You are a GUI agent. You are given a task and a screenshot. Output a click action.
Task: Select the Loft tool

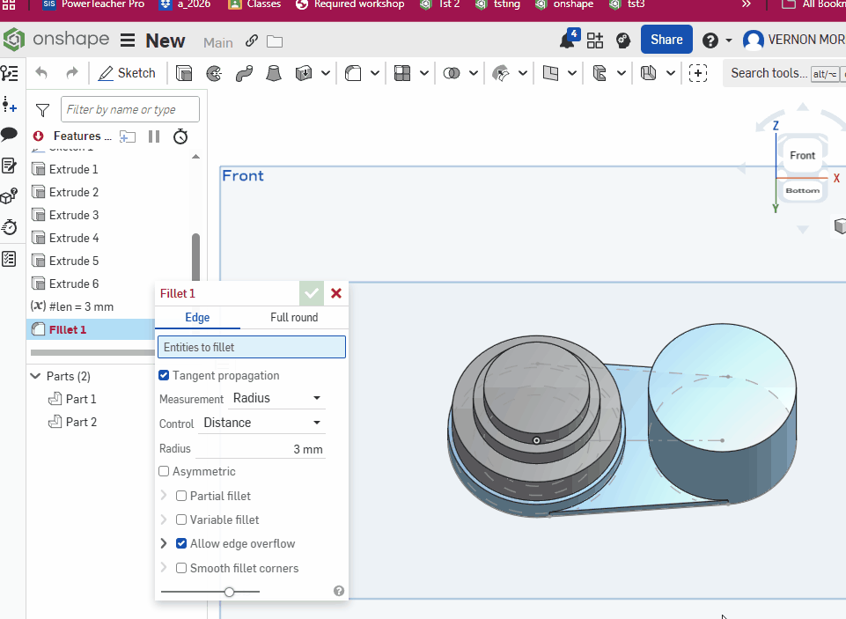tap(274, 73)
